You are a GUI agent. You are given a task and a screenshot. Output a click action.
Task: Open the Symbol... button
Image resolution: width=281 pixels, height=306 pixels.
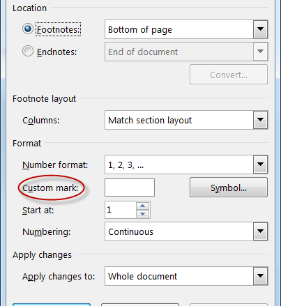229,188
